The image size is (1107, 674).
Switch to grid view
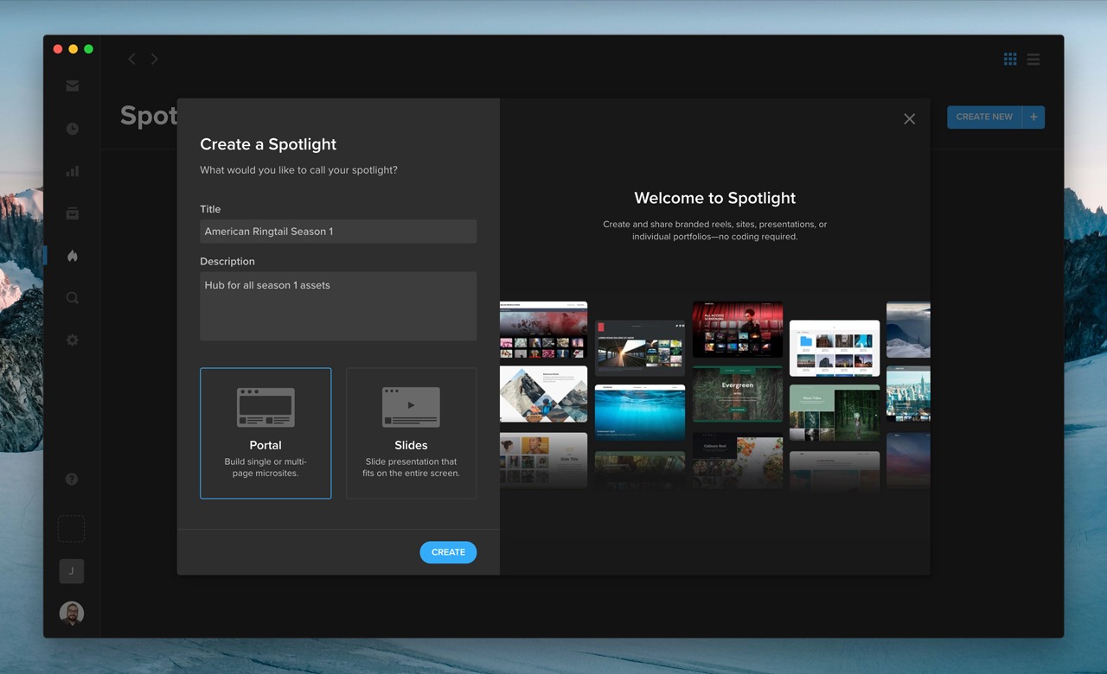(x=1010, y=59)
